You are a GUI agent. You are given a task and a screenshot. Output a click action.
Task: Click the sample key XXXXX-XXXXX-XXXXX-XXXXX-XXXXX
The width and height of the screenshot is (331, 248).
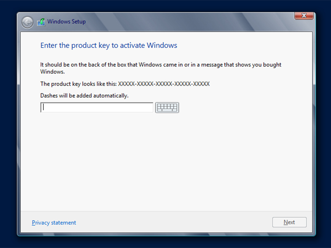pos(164,84)
